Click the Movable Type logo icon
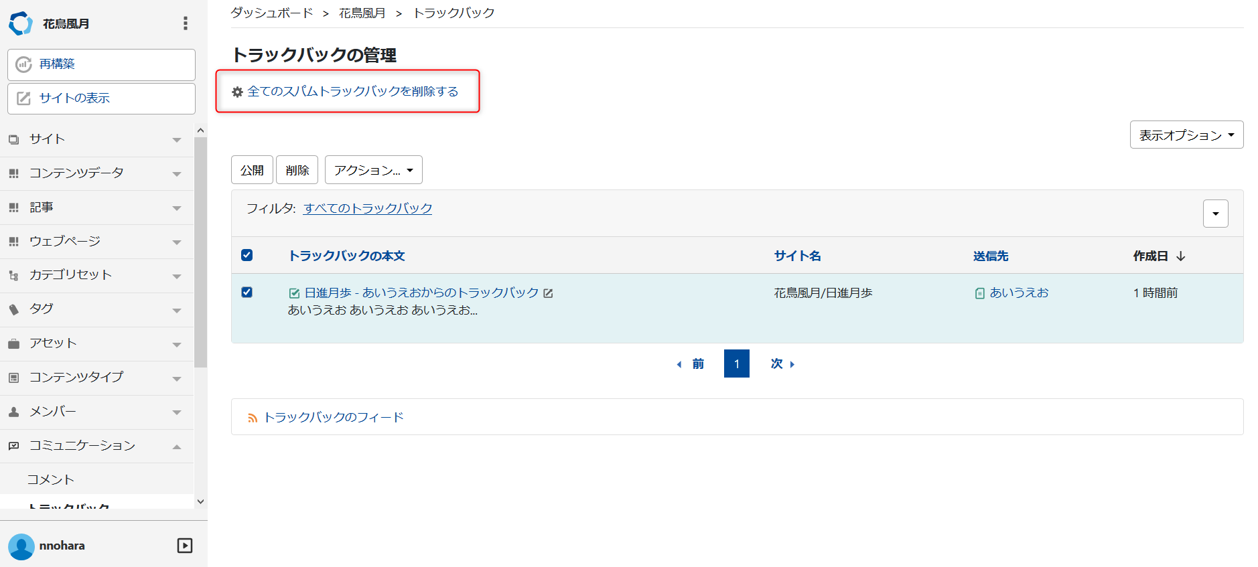This screenshot has height=567, width=1258. (x=20, y=23)
